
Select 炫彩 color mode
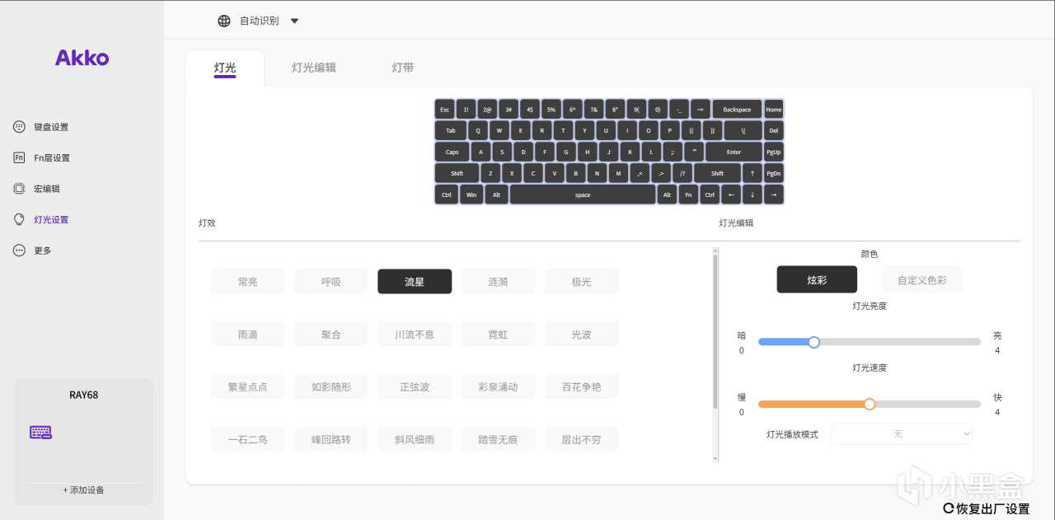point(817,279)
